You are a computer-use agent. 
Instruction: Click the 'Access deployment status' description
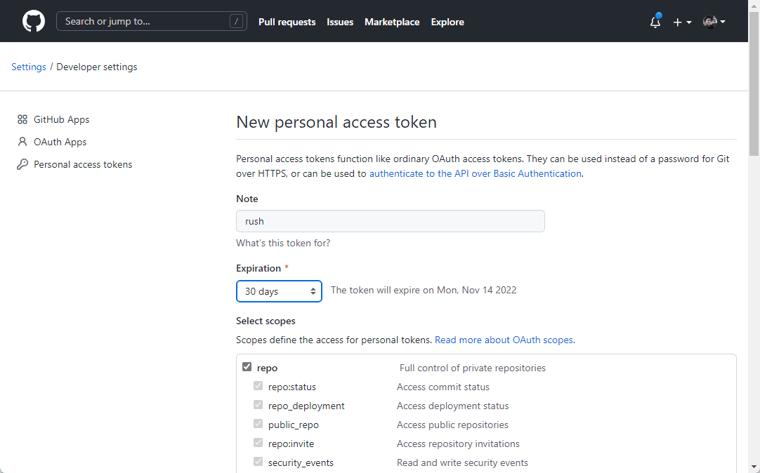(x=453, y=406)
